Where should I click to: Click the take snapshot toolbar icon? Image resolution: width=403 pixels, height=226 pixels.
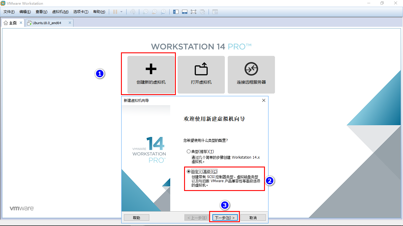tap(145, 12)
